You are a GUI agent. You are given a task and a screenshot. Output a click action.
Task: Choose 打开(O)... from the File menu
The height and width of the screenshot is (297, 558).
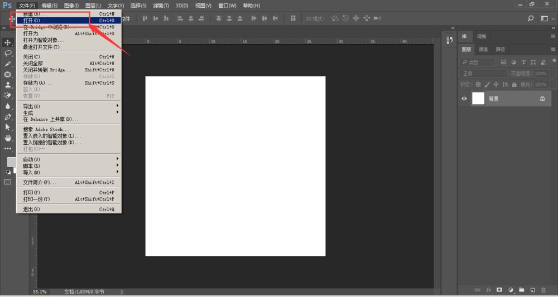(68, 21)
